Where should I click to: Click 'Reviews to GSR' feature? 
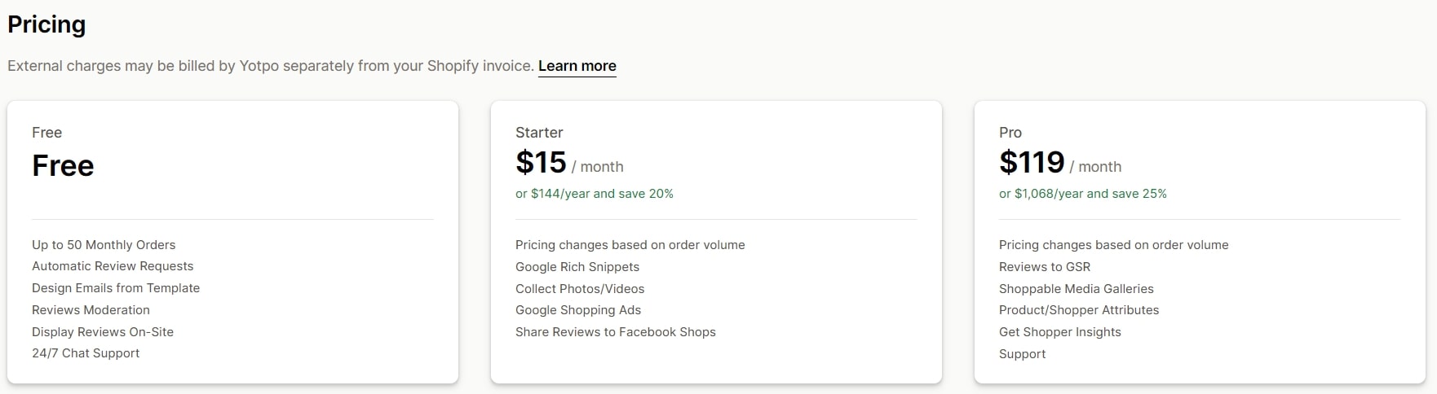point(1045,267)
